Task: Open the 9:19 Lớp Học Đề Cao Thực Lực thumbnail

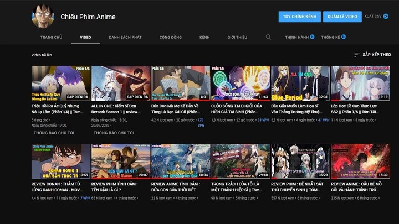Action: [x=361, y=84]
